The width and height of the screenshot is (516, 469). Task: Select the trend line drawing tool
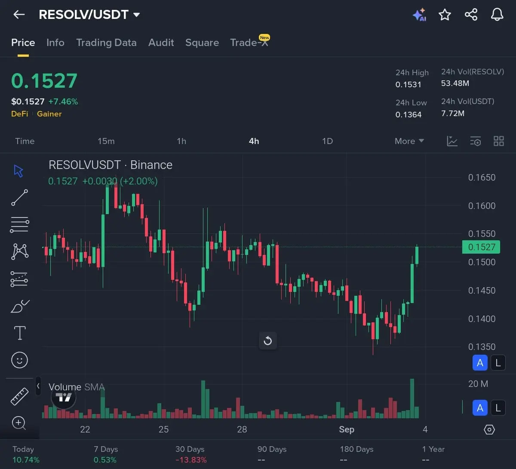click(19, 198)
